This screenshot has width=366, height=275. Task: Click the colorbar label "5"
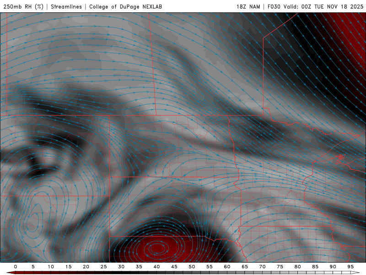pyautogui.click(x=33, y=267)
